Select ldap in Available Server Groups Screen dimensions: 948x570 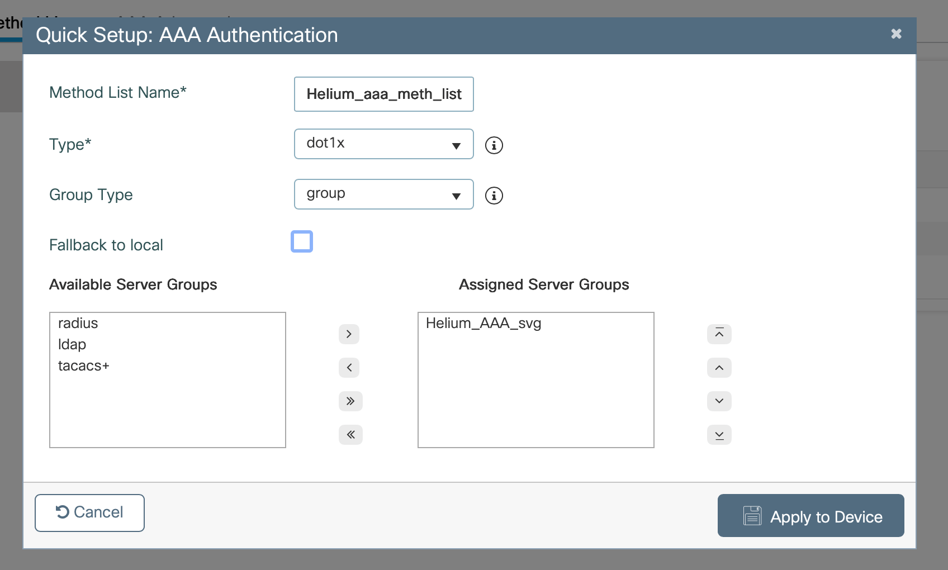pos(72,345)
